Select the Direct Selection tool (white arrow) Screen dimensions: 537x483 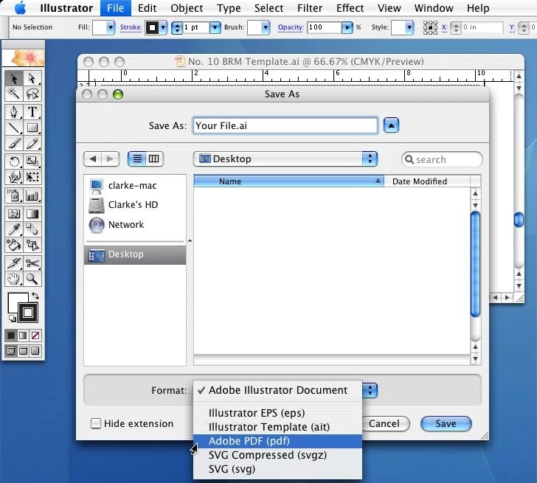coord(32,78)
